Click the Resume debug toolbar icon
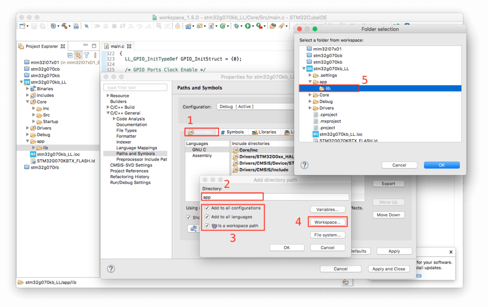Viewport: 488px width, 307px height. (x=97, y=26)
